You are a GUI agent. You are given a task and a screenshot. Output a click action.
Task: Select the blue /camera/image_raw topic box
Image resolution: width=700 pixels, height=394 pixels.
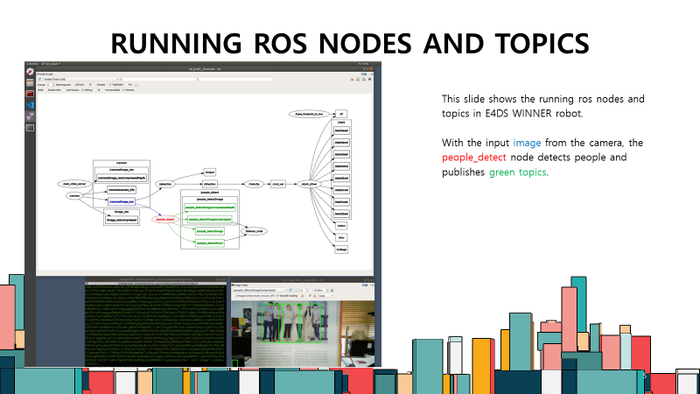point(122,202)
